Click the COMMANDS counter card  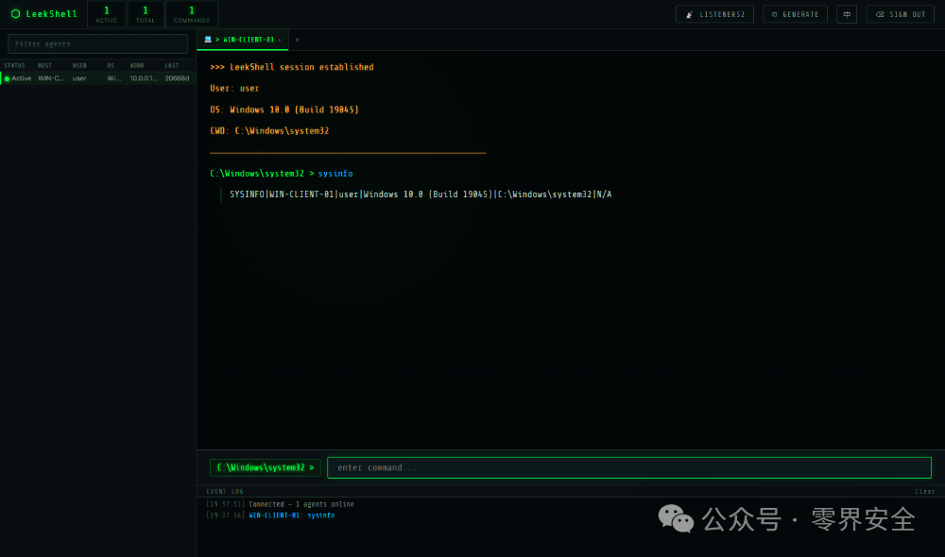point(192,14)
